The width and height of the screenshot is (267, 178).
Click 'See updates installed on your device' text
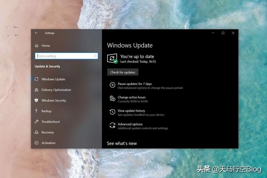coord(141,115)
